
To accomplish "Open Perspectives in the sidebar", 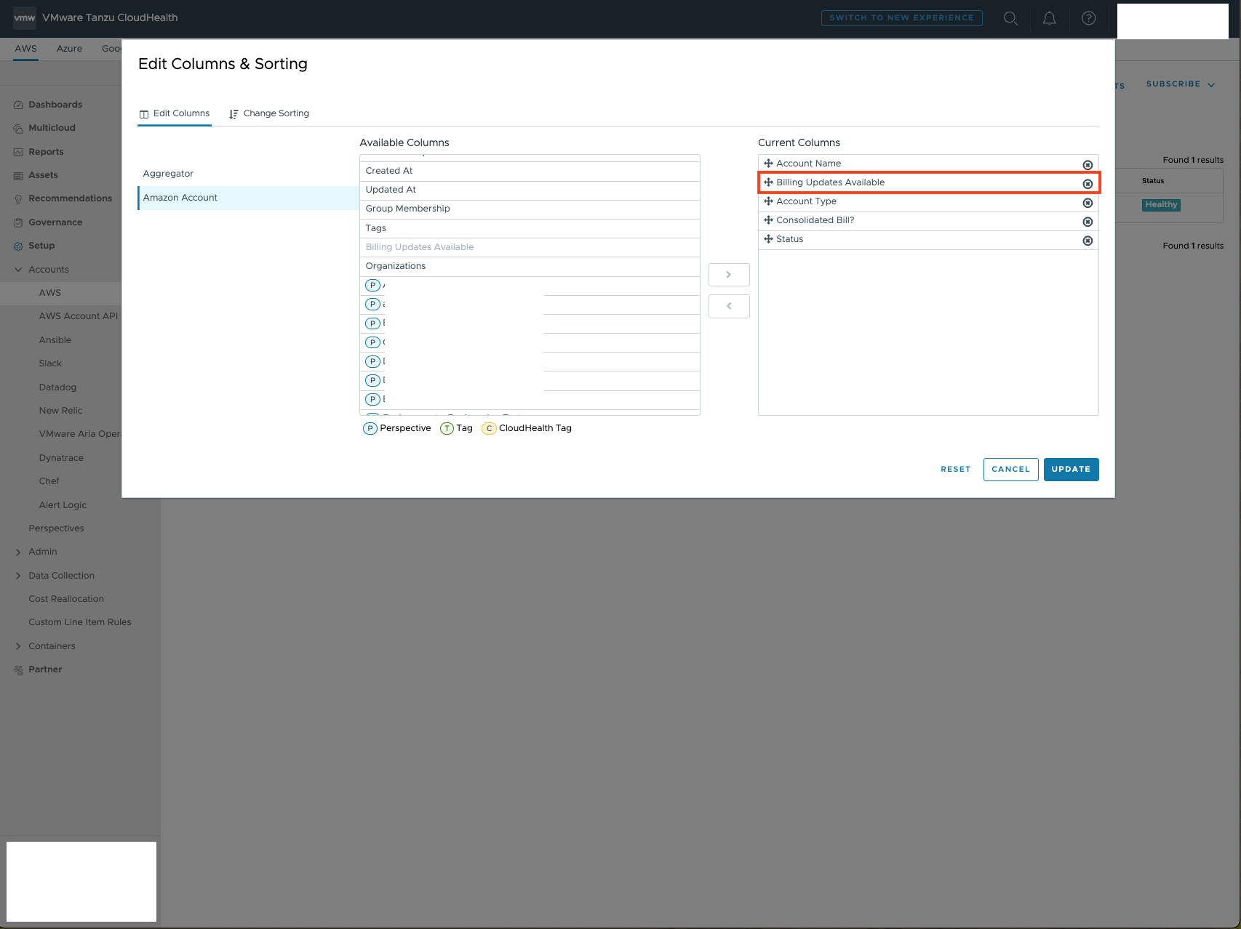I will pyautogui.click(x=56, y=528).
